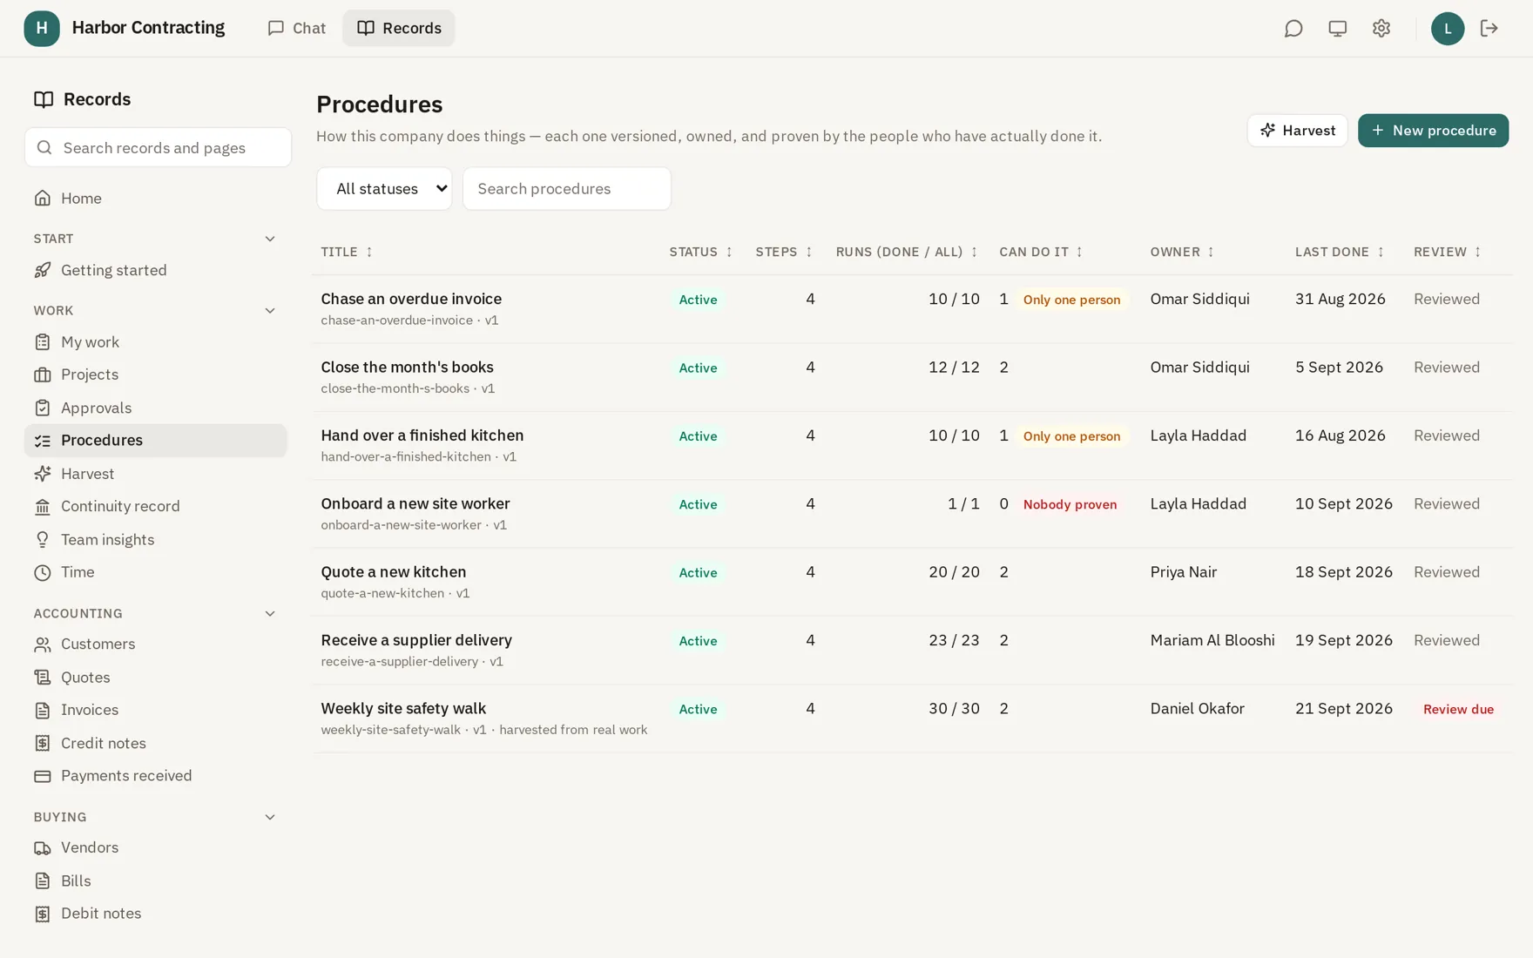
Task: Click owner Daniel Okafor
Action: click(x=1197, y=708)
